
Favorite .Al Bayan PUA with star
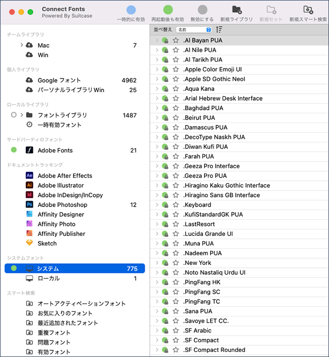(176, 41)
